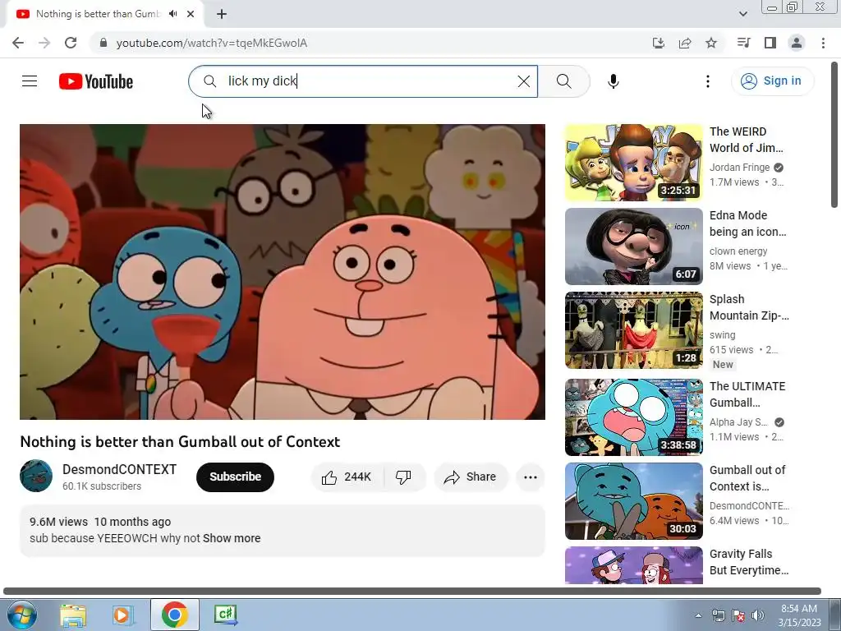
Task: Click the install app icon in address bar
Action: coord(658,43)
